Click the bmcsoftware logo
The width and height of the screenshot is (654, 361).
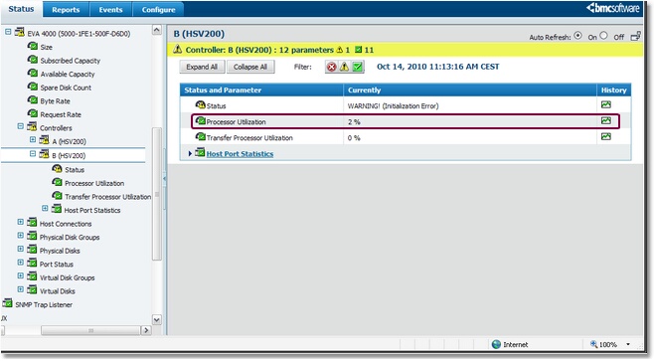pyautogui.click(x=612, y=8)
